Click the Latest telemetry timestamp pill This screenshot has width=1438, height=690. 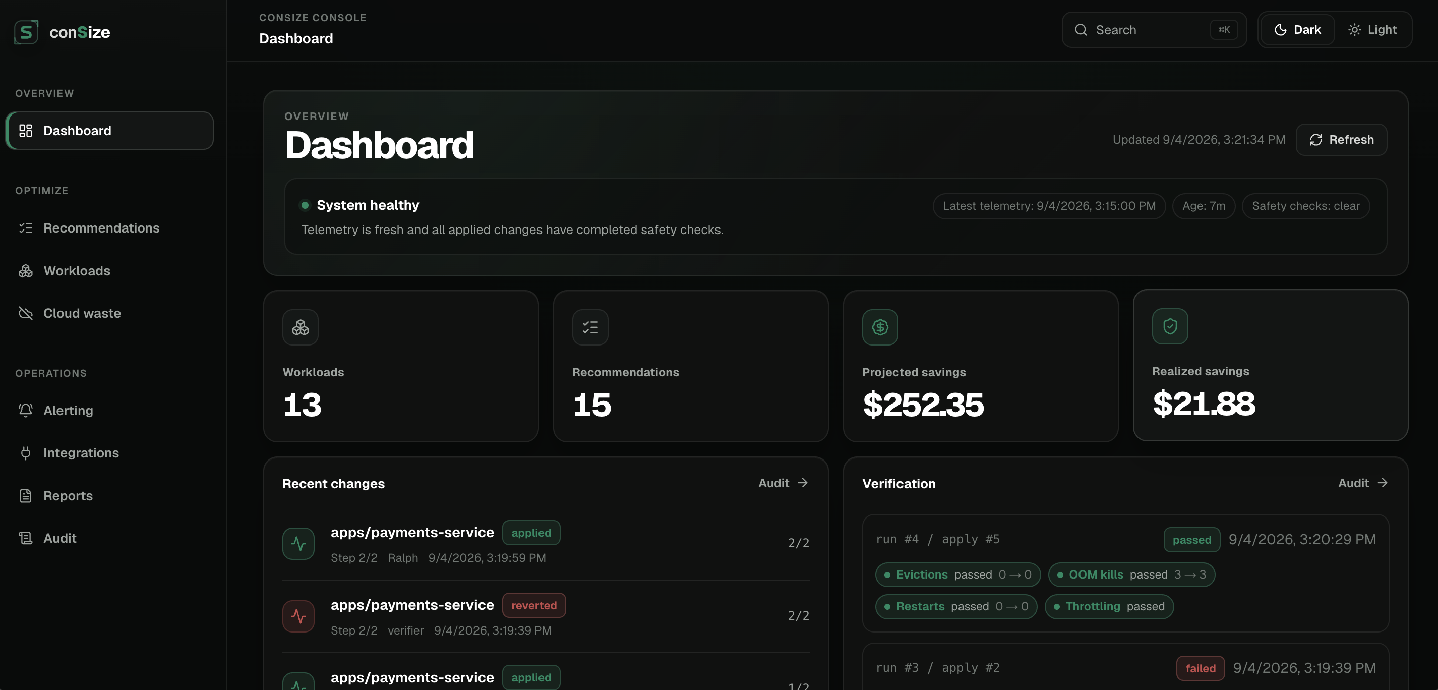click(1049, 206)
